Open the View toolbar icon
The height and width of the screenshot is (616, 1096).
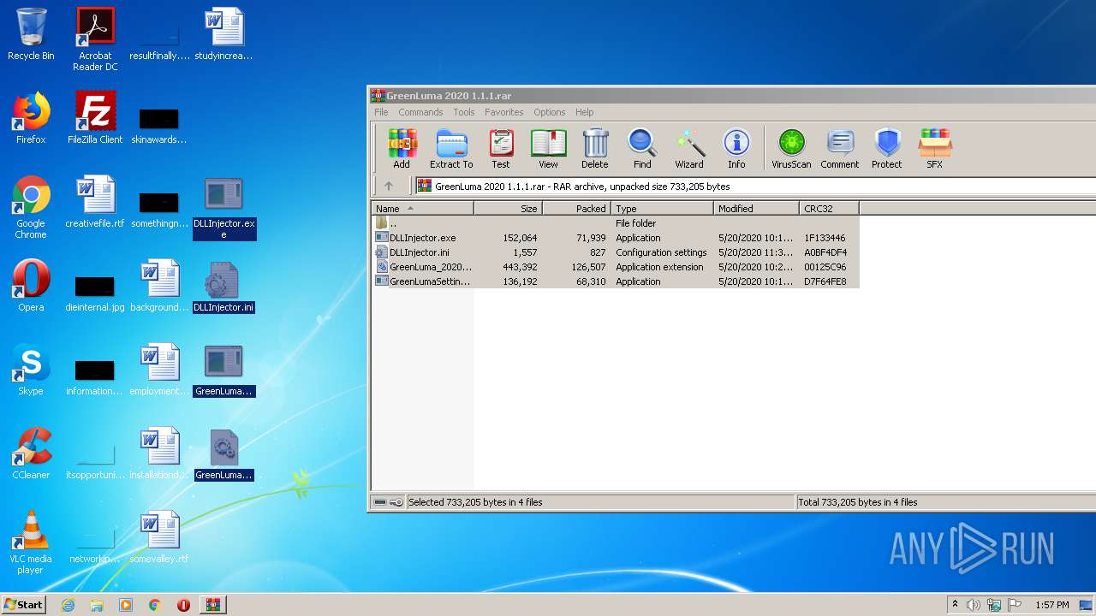click(548, 149)
